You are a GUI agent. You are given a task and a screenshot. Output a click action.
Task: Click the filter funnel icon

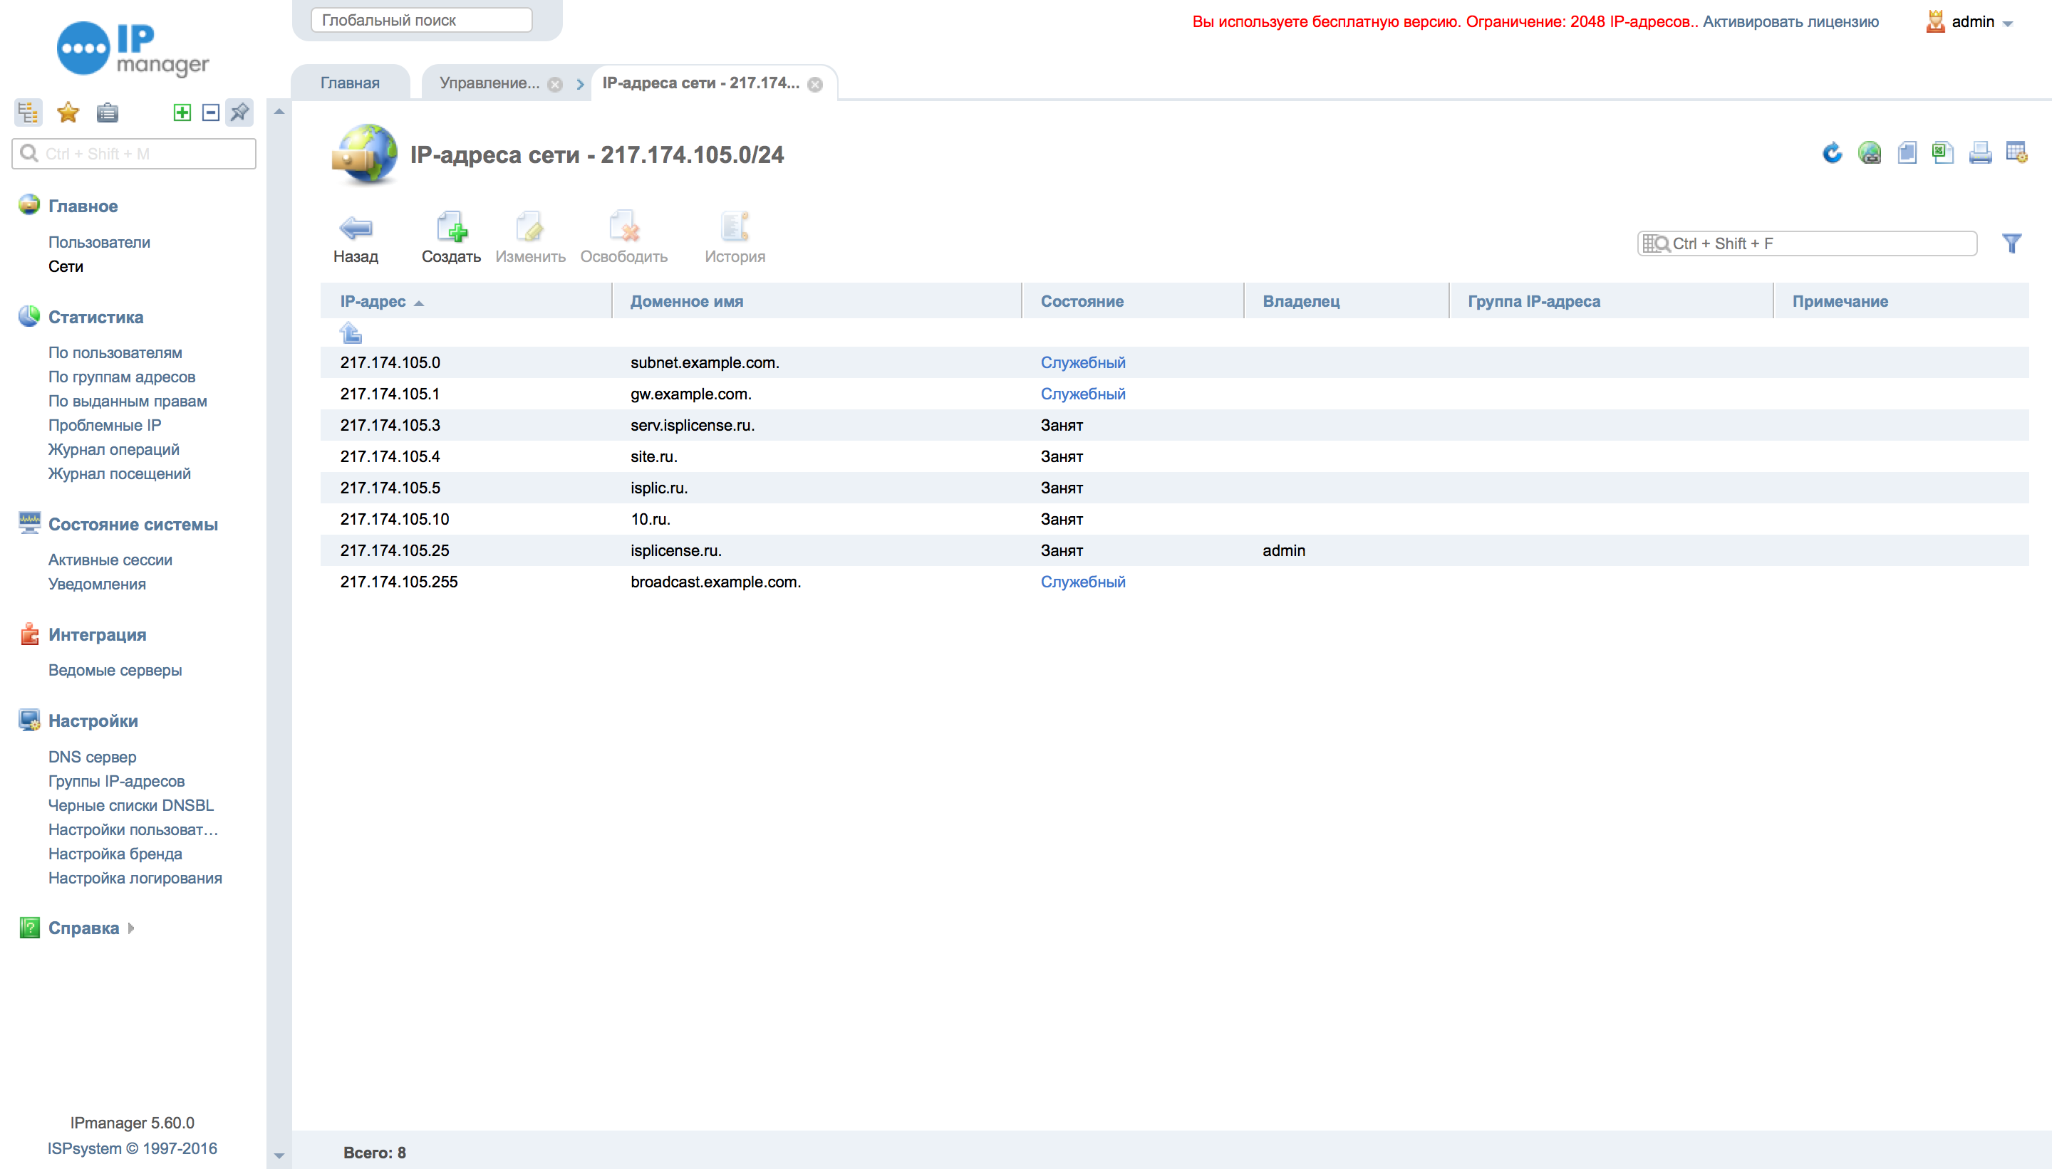[x=2011, y=243]
